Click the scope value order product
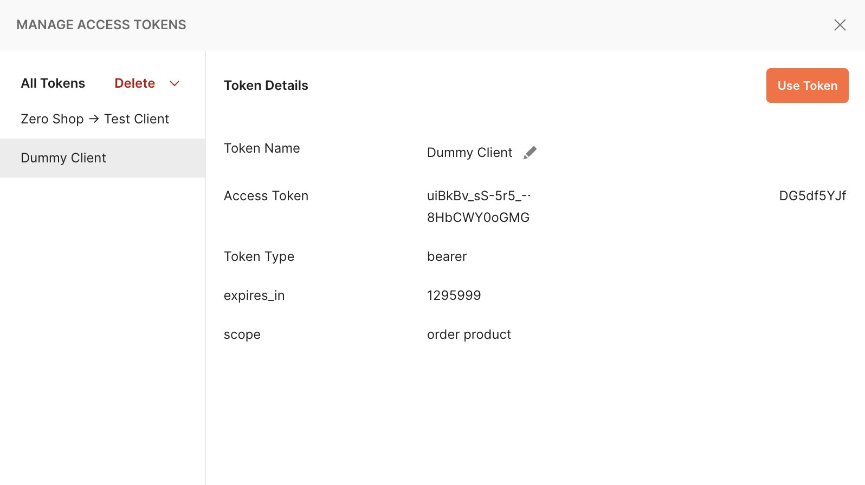The width and height of the screenshot is (865, 485). (469, 335)
